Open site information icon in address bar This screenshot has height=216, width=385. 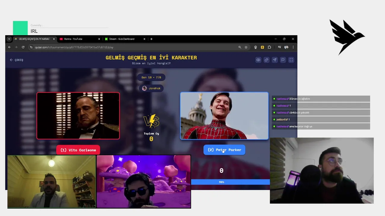coord(31,47)
